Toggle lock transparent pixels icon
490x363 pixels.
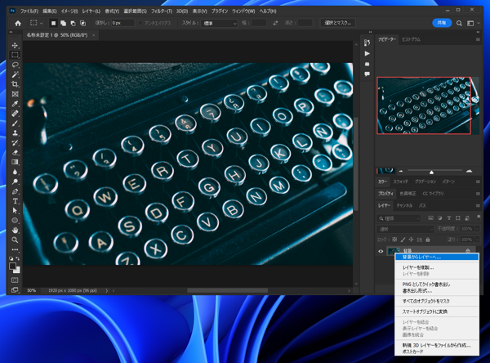[x=394, y=240]
